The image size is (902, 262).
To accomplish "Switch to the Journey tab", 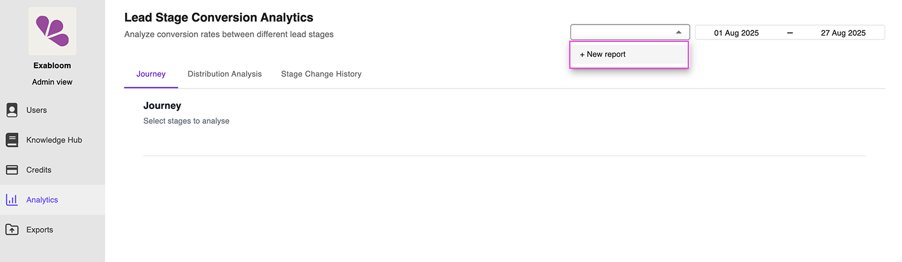I will (x=151, y=74).
